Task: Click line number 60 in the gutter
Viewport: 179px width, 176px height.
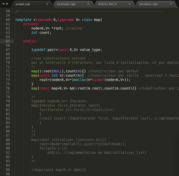Action: (8, 20)
